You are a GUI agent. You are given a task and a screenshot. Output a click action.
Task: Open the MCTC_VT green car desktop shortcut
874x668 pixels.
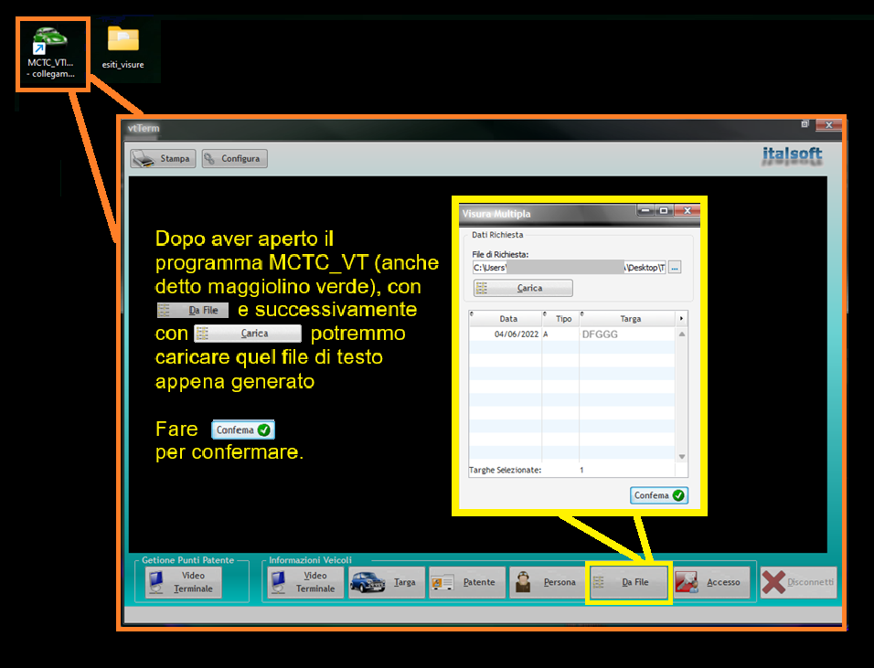51,51
